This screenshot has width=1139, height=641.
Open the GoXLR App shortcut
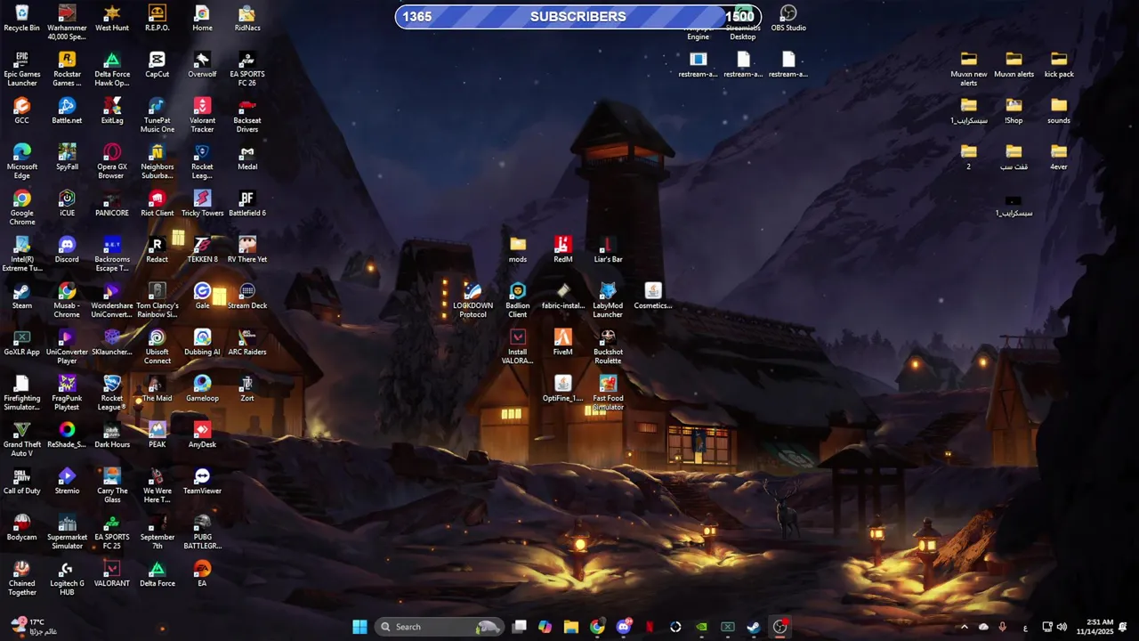click(x=22, y=342)
